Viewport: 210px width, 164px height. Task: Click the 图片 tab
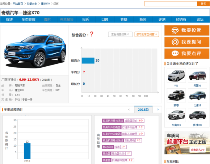[47, 20]
